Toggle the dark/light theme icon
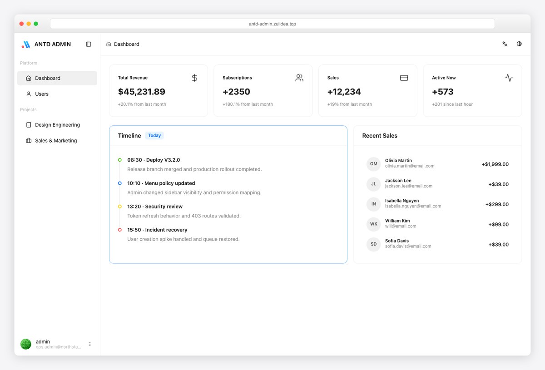This screenshot has width=545, height=370. click(x=519, y=44)
